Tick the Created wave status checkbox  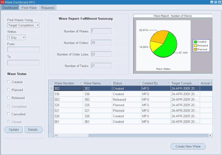(x=9, y=82)
